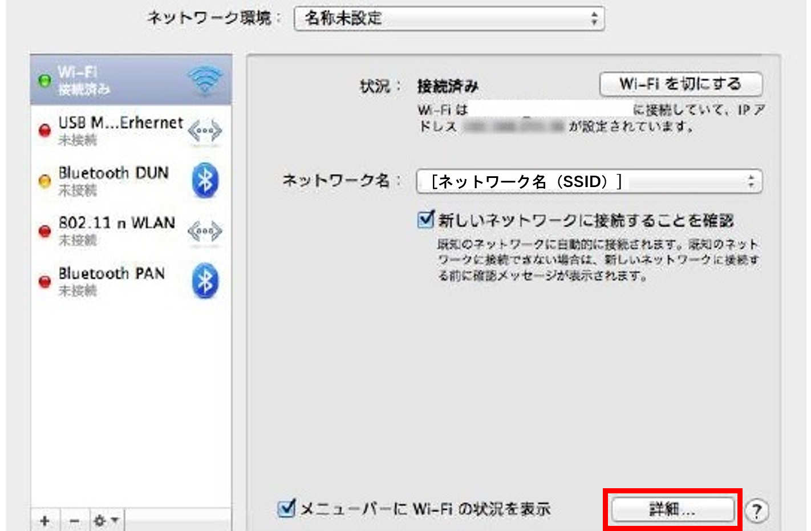Select the Wi-Fi service in the sidebar
Screen dimensions: 811x531
pyautogui.click(x=131, y=80)
